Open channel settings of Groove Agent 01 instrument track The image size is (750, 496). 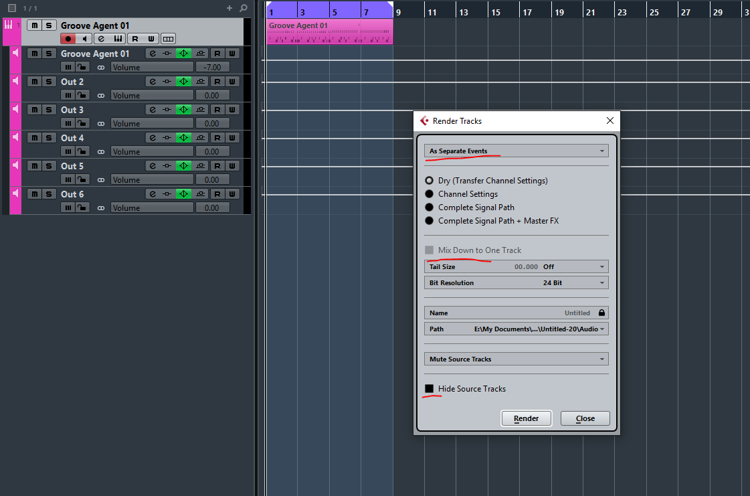coord(101,39)
